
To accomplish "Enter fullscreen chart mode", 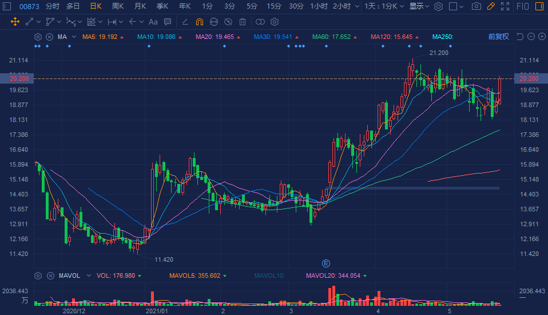I will coord(505,6).
